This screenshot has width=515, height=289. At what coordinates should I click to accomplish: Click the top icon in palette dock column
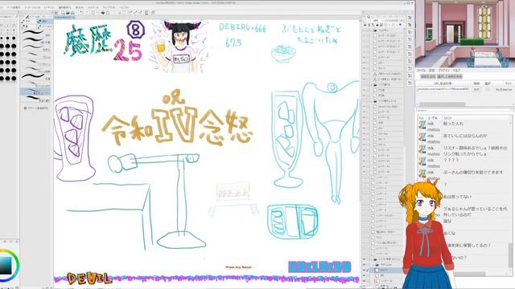(x=410, y=18)
